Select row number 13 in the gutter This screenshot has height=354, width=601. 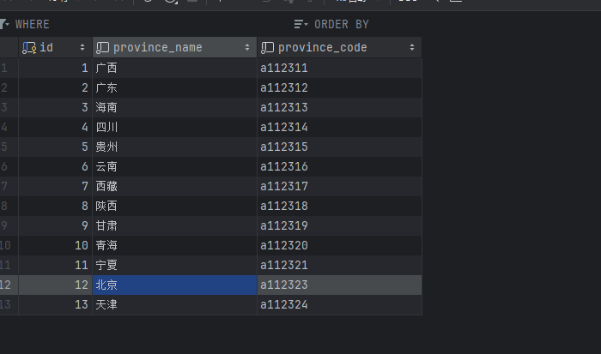click(x=6, y=304)
